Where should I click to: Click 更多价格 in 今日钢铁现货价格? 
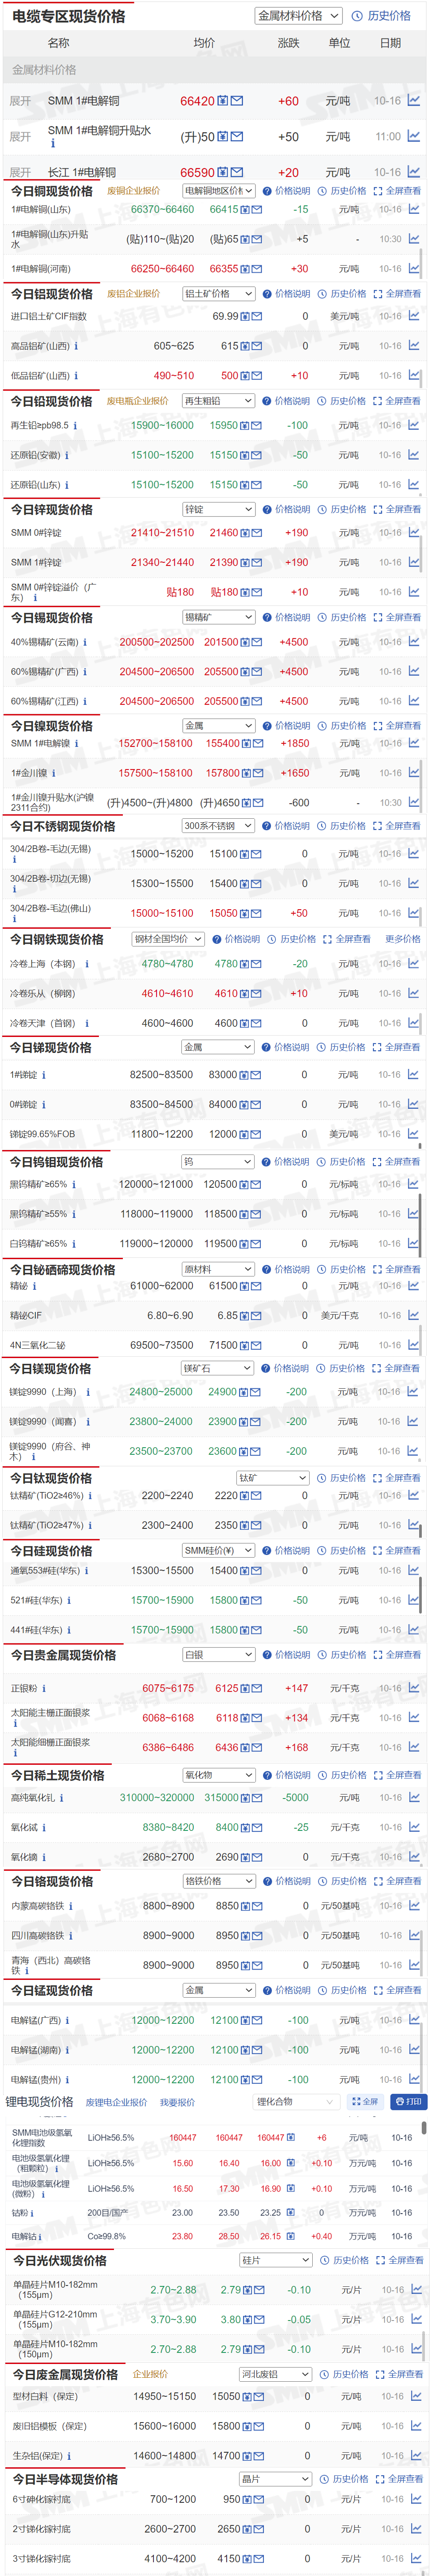(x=403, y=939)
